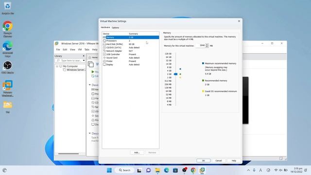Open Chat from the taskbar
Image resolution: width=311 pixels, height=175 pixels.
tap(148, 170)
